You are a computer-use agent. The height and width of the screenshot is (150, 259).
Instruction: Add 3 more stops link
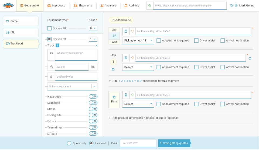tap(125, 81)
